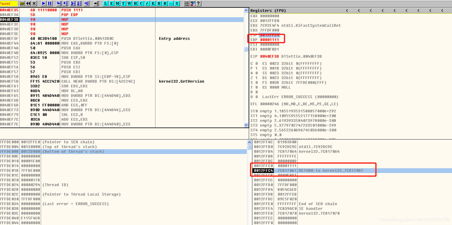Open CPU window (C button)
The image size is (452, 225).
[141, 4]
